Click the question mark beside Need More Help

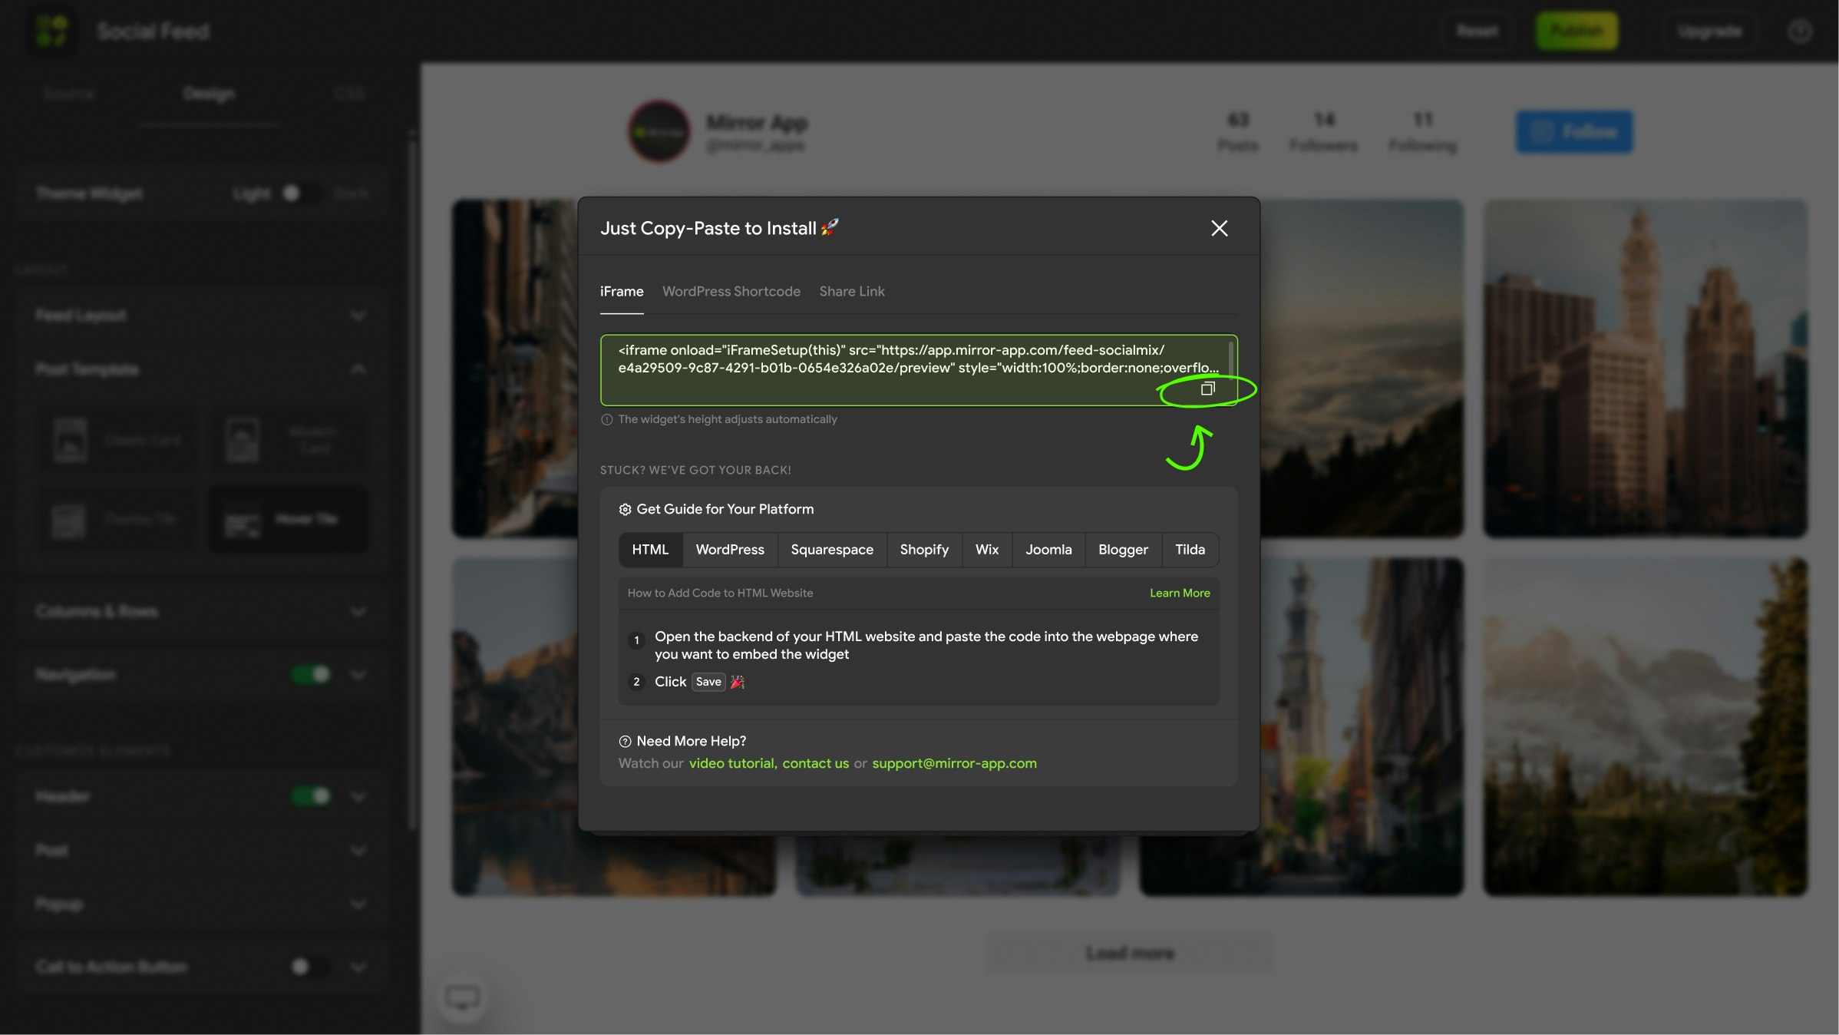coord(623,741)
